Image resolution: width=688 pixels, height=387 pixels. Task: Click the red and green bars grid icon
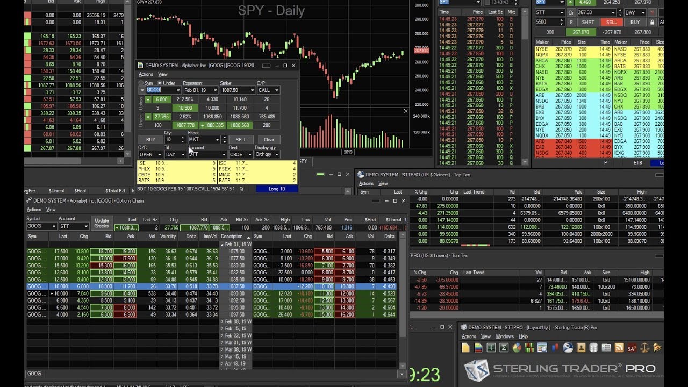tap(530, 348)
